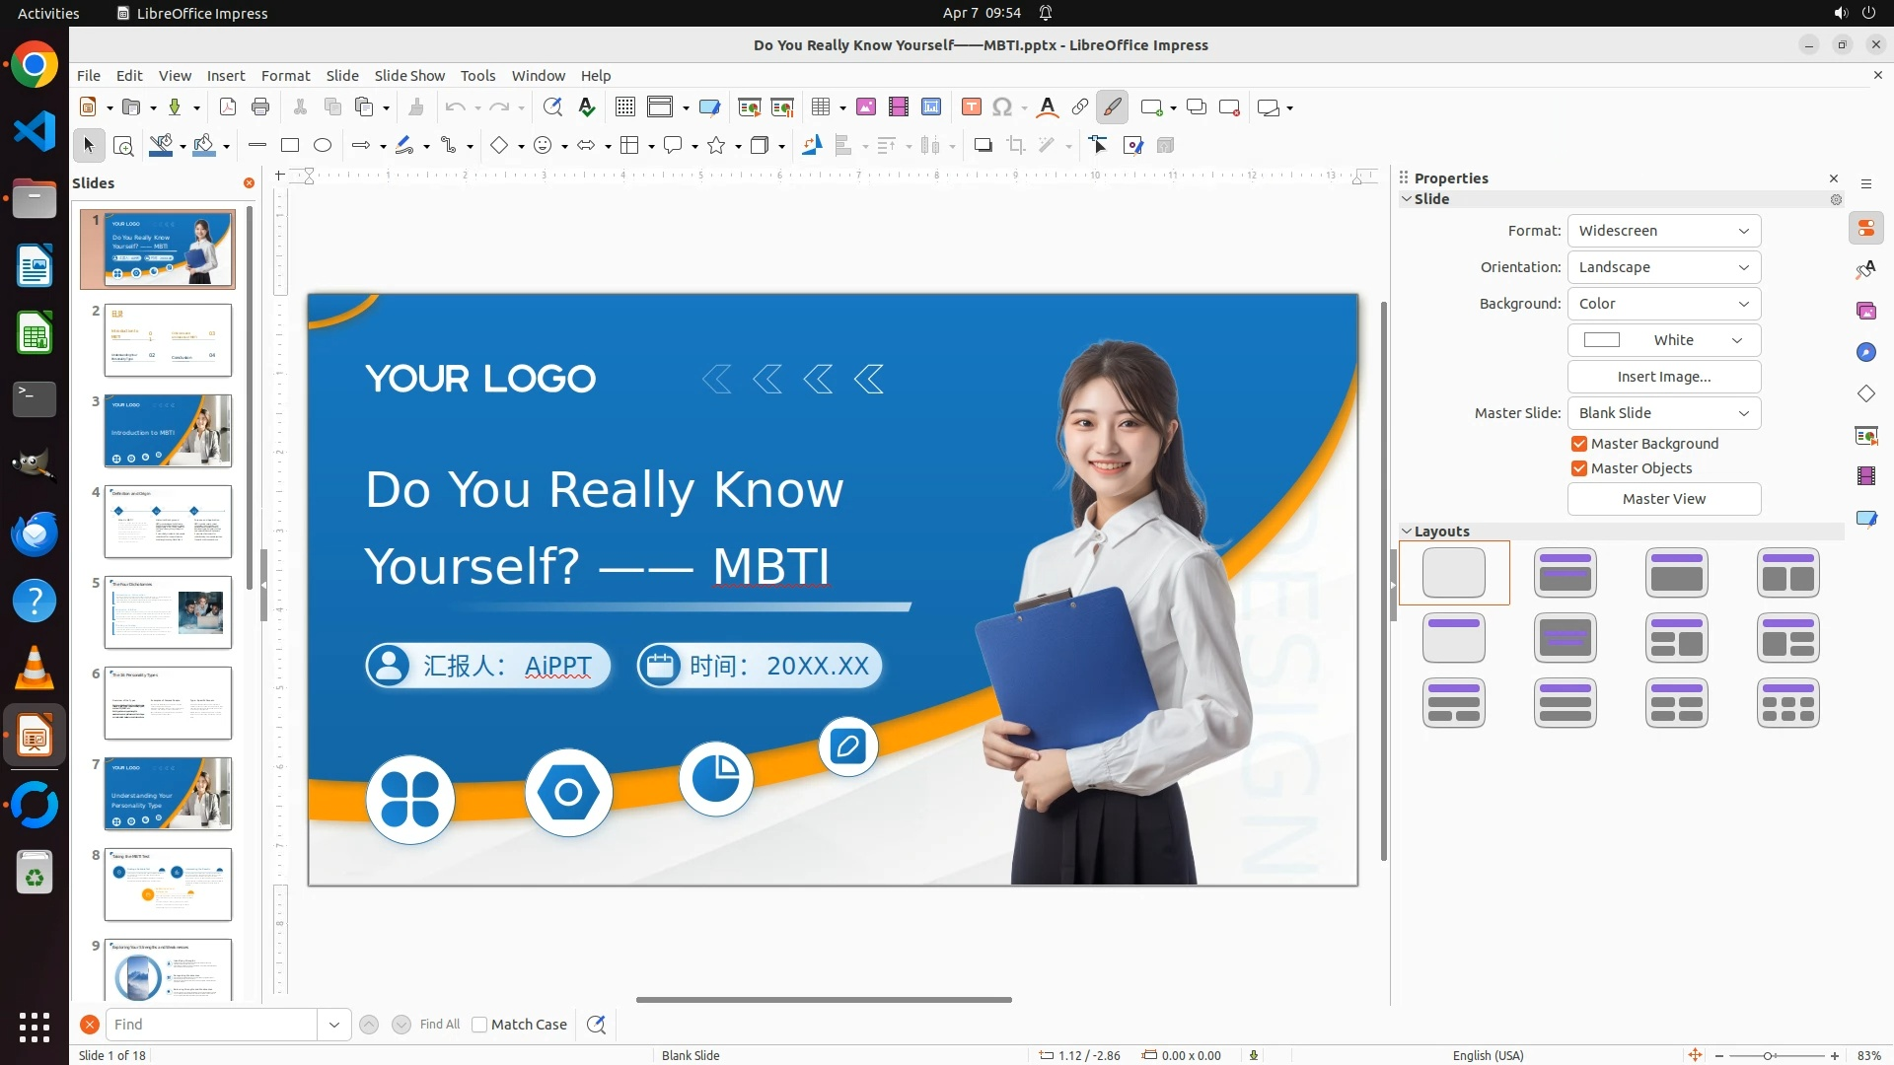Open the Format dropdown showing Widescreen

click(1663, 231)
